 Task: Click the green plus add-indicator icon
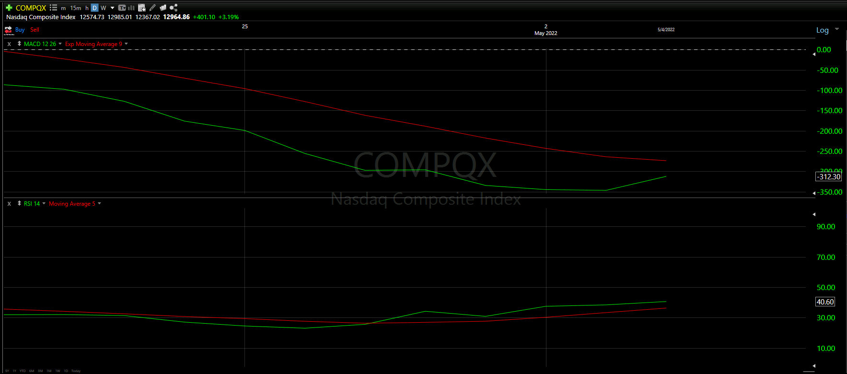click(x=9, y=8)
